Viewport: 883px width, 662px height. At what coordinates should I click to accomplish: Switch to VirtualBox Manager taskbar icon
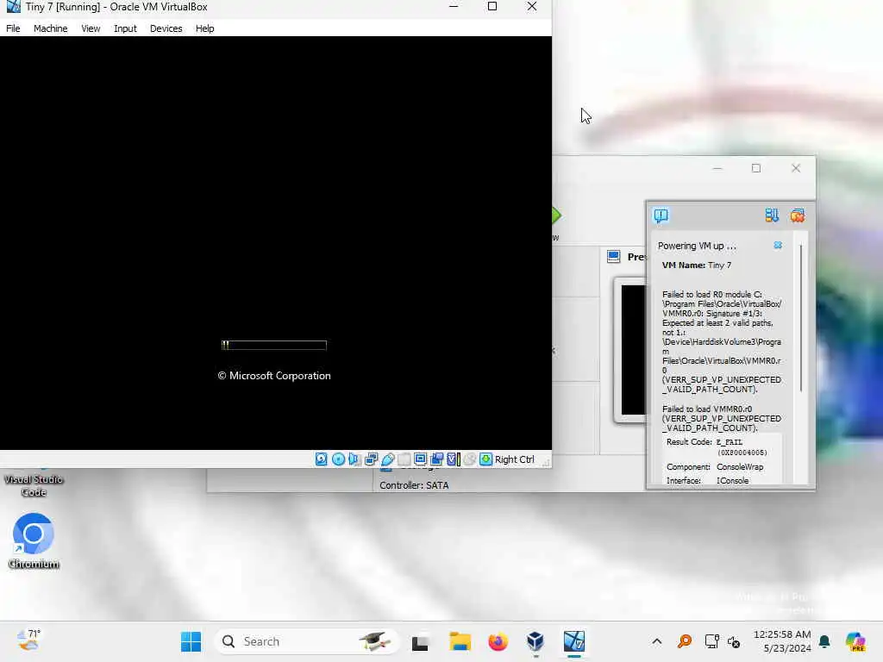535,641
